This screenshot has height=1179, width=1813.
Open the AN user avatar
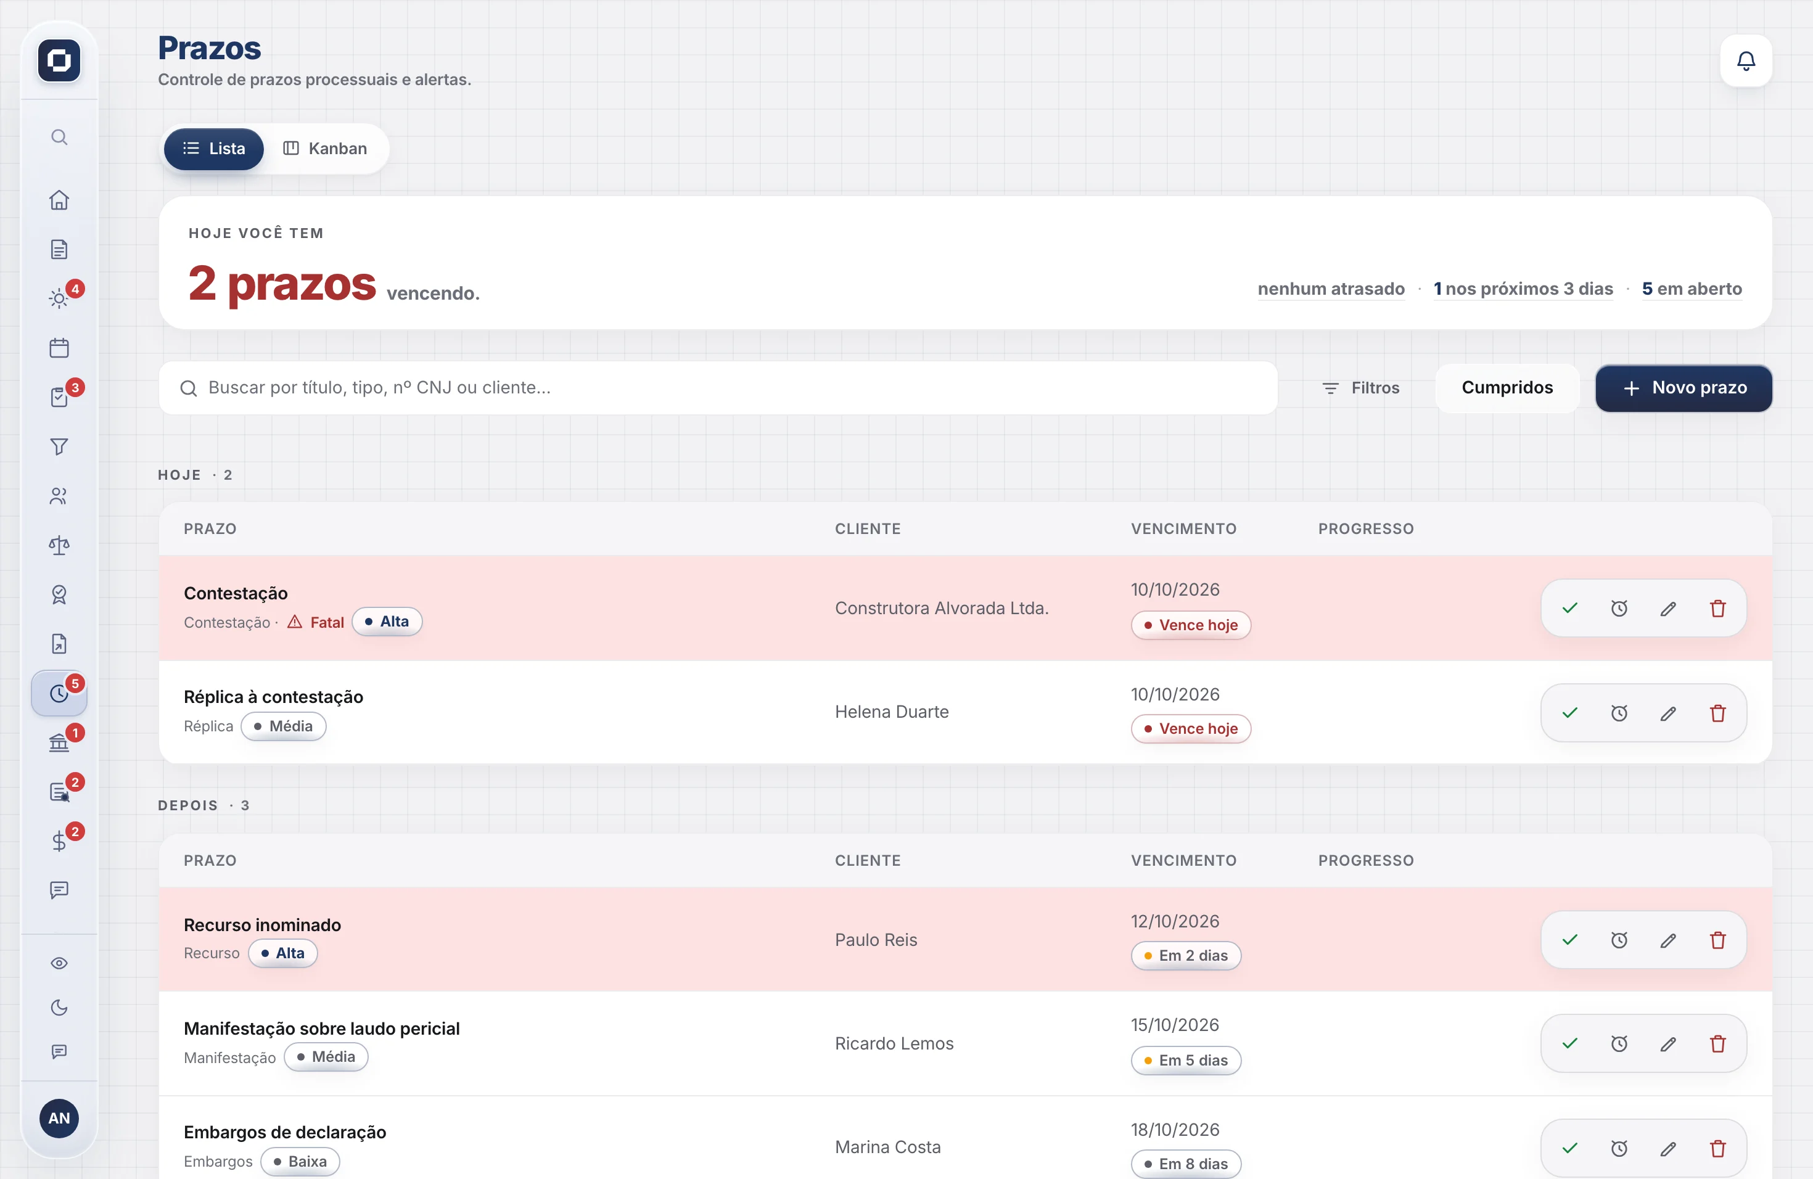tap(59, 1117)
